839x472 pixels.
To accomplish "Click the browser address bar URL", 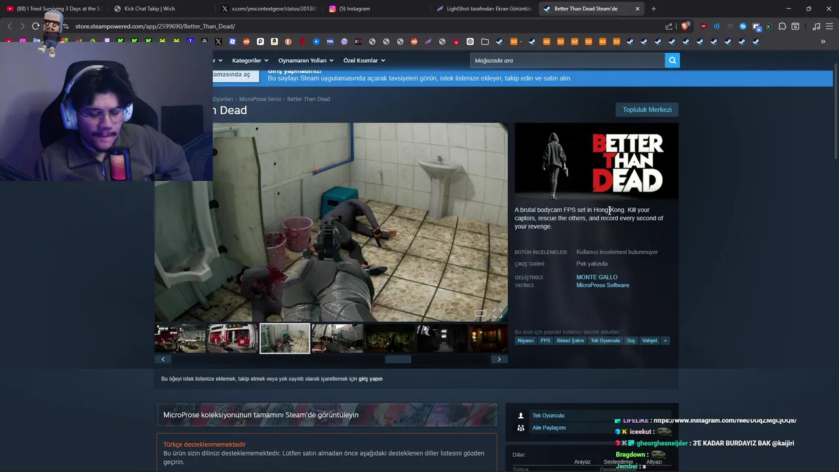I will point(155,26).
